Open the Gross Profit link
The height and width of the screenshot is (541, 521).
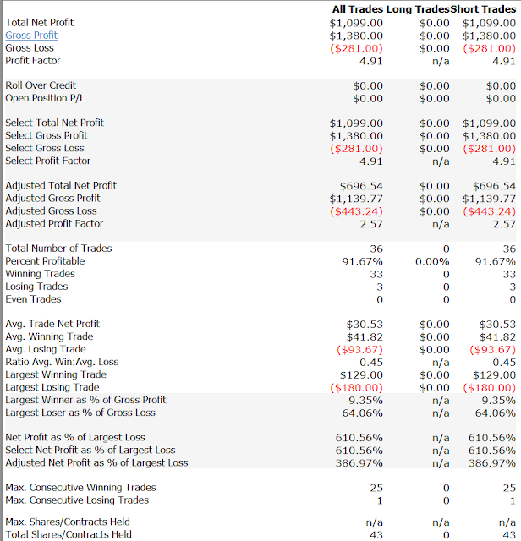[x=31, y=36]
